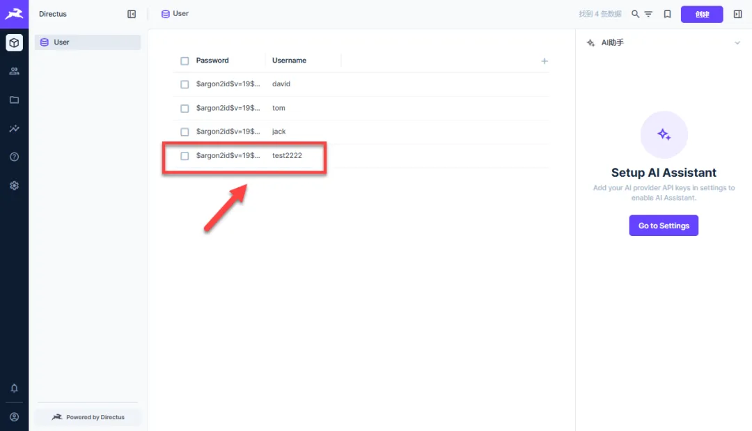The width and height of the screenshot is (752, 431).
Task: Toggle the navigation panel next to Directus
Action: [x=132, y=14]
